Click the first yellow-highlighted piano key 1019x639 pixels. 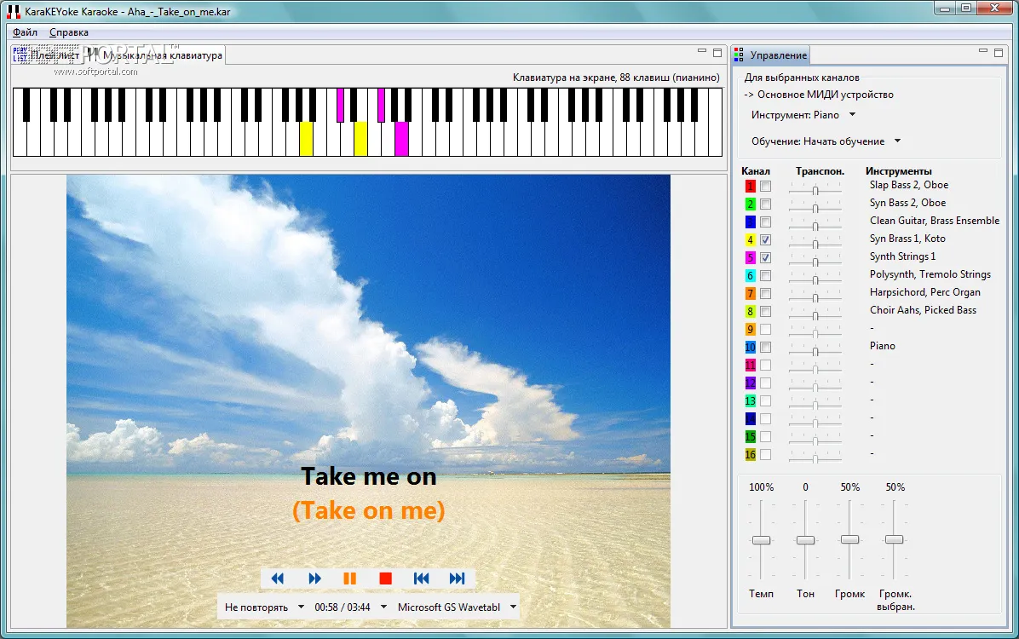pyautogui.click(x=306, y=139)
